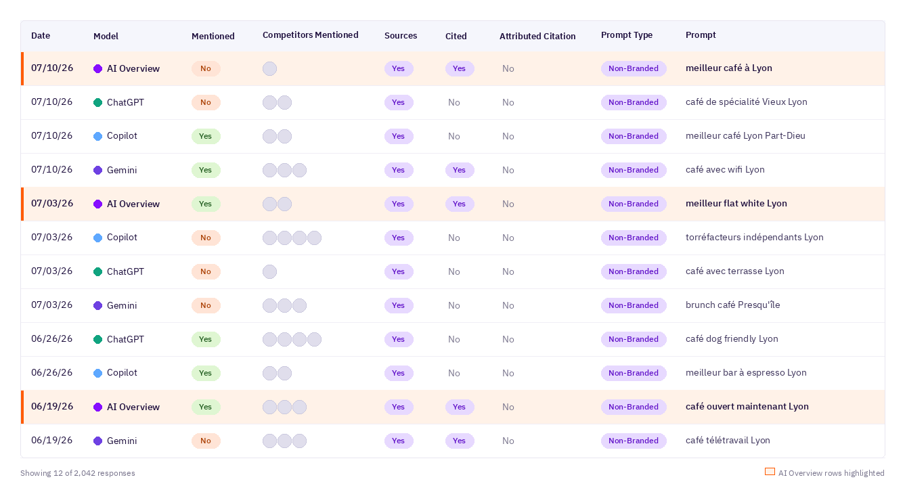Screen dimensions: 905x488
Task: Click the Prompt Type column header
Action: coord(627,35)
